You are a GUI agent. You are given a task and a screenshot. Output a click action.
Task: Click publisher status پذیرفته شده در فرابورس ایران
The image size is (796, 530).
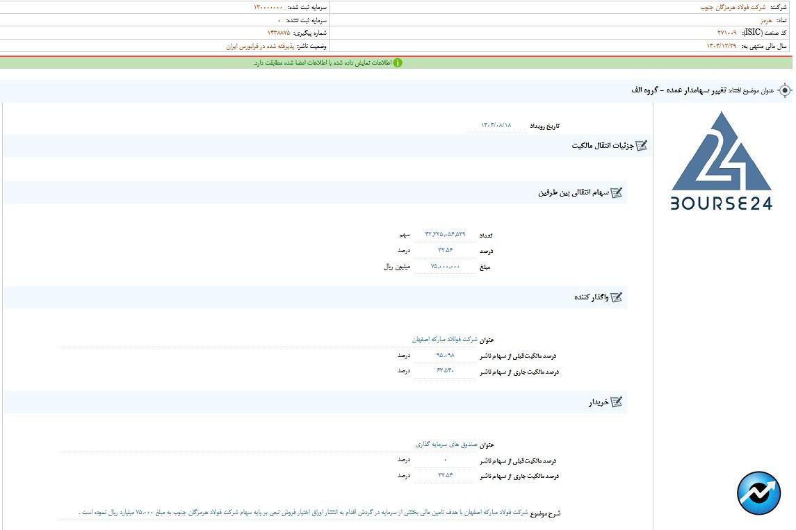[260, 47]
